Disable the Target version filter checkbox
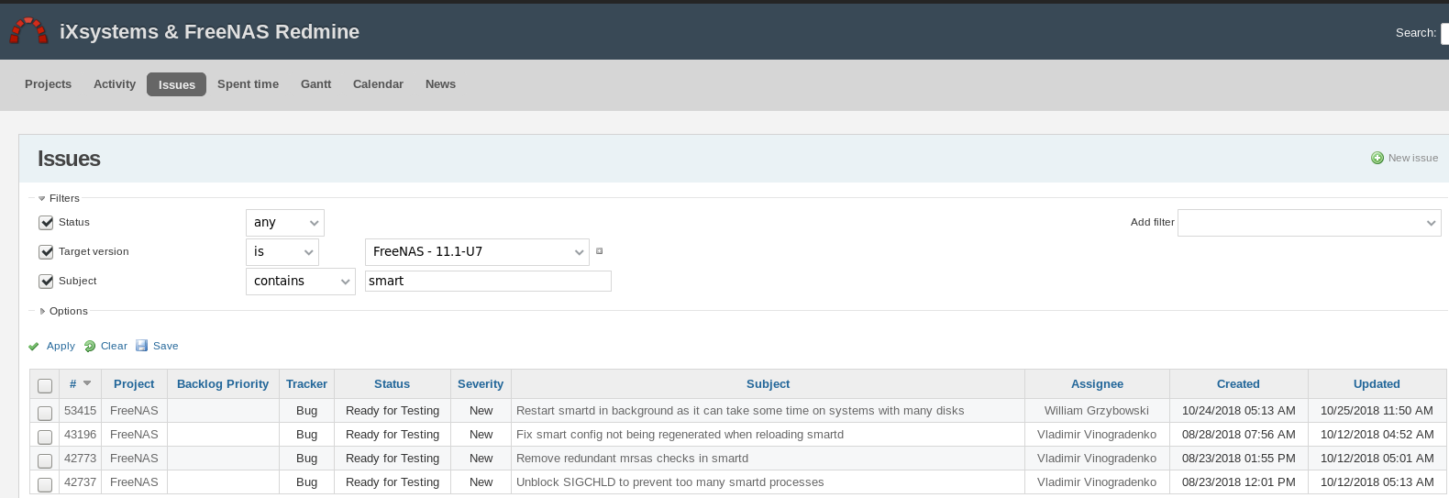 [x=46, y=252]
